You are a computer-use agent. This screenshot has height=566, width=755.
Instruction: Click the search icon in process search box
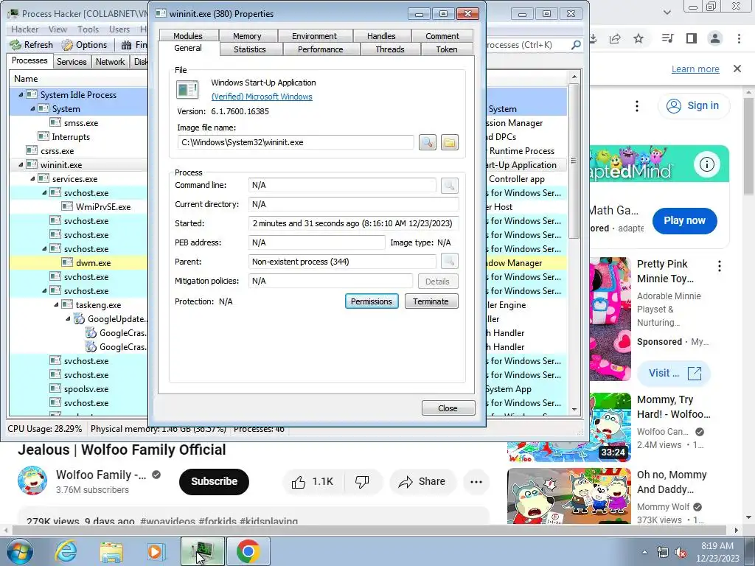[575, 45]
